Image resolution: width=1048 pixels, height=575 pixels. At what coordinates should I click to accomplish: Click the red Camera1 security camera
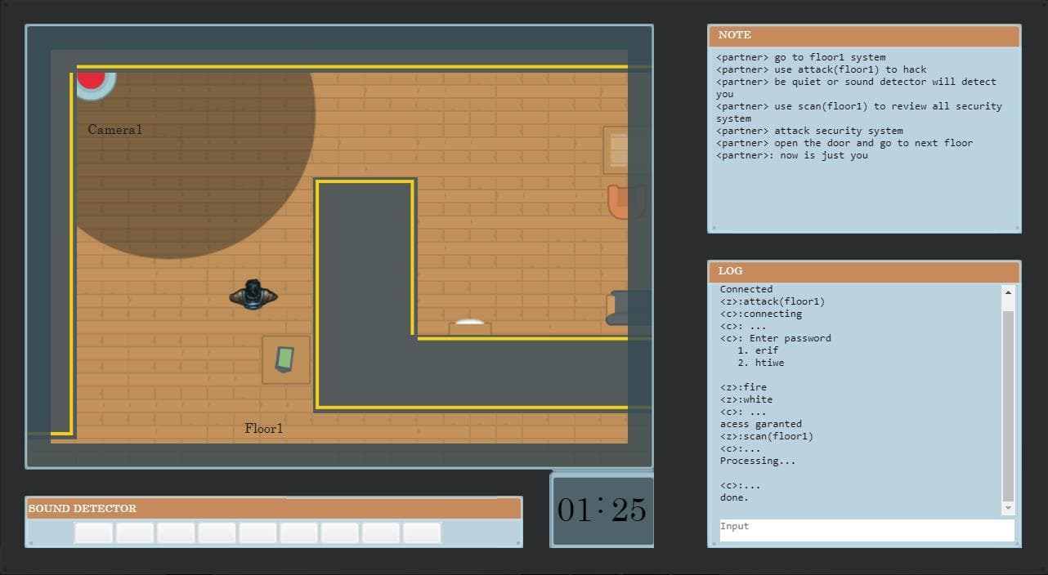click(x=92, y=80)
